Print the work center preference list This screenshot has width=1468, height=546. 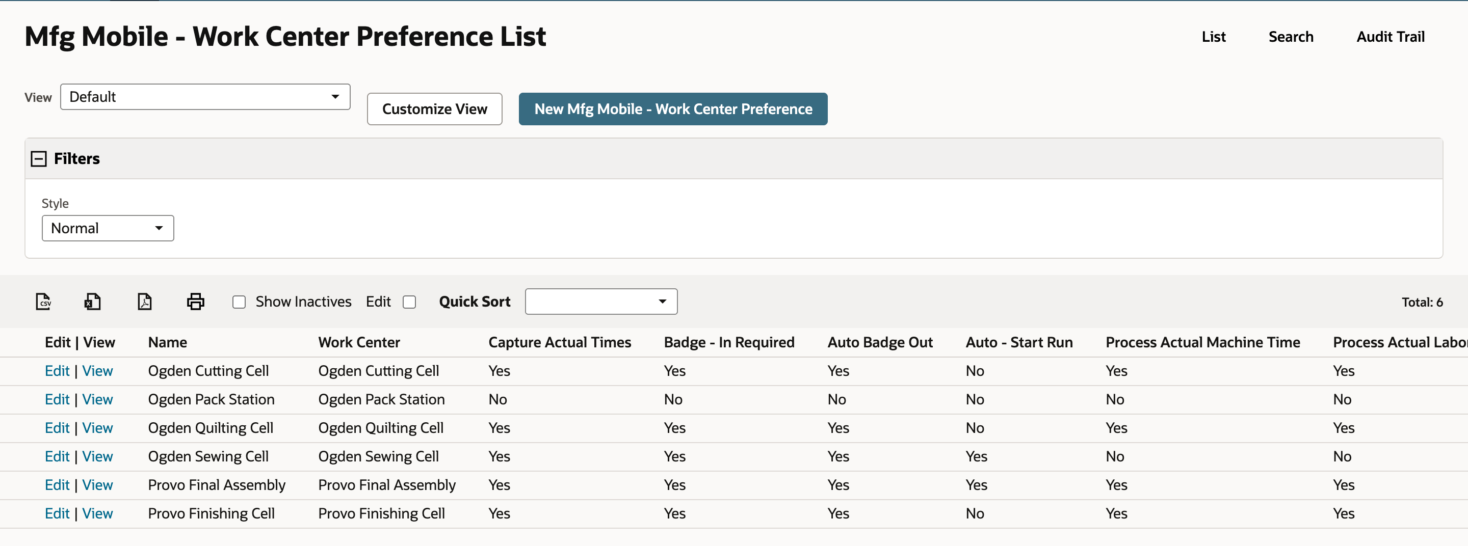pyautogui.click(x=195, y=301)
